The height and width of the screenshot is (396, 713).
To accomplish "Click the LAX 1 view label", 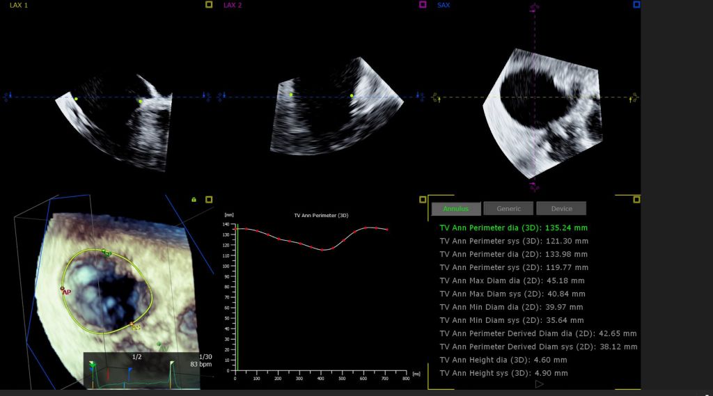I will pyautogui.click(x=19, y=5).
